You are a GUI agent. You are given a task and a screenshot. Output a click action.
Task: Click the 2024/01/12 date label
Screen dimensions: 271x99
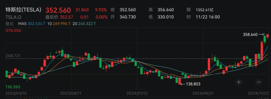(x=137, y=93)
